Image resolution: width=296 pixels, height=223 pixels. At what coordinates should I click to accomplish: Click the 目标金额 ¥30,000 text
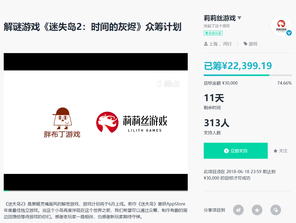(221, 83)
